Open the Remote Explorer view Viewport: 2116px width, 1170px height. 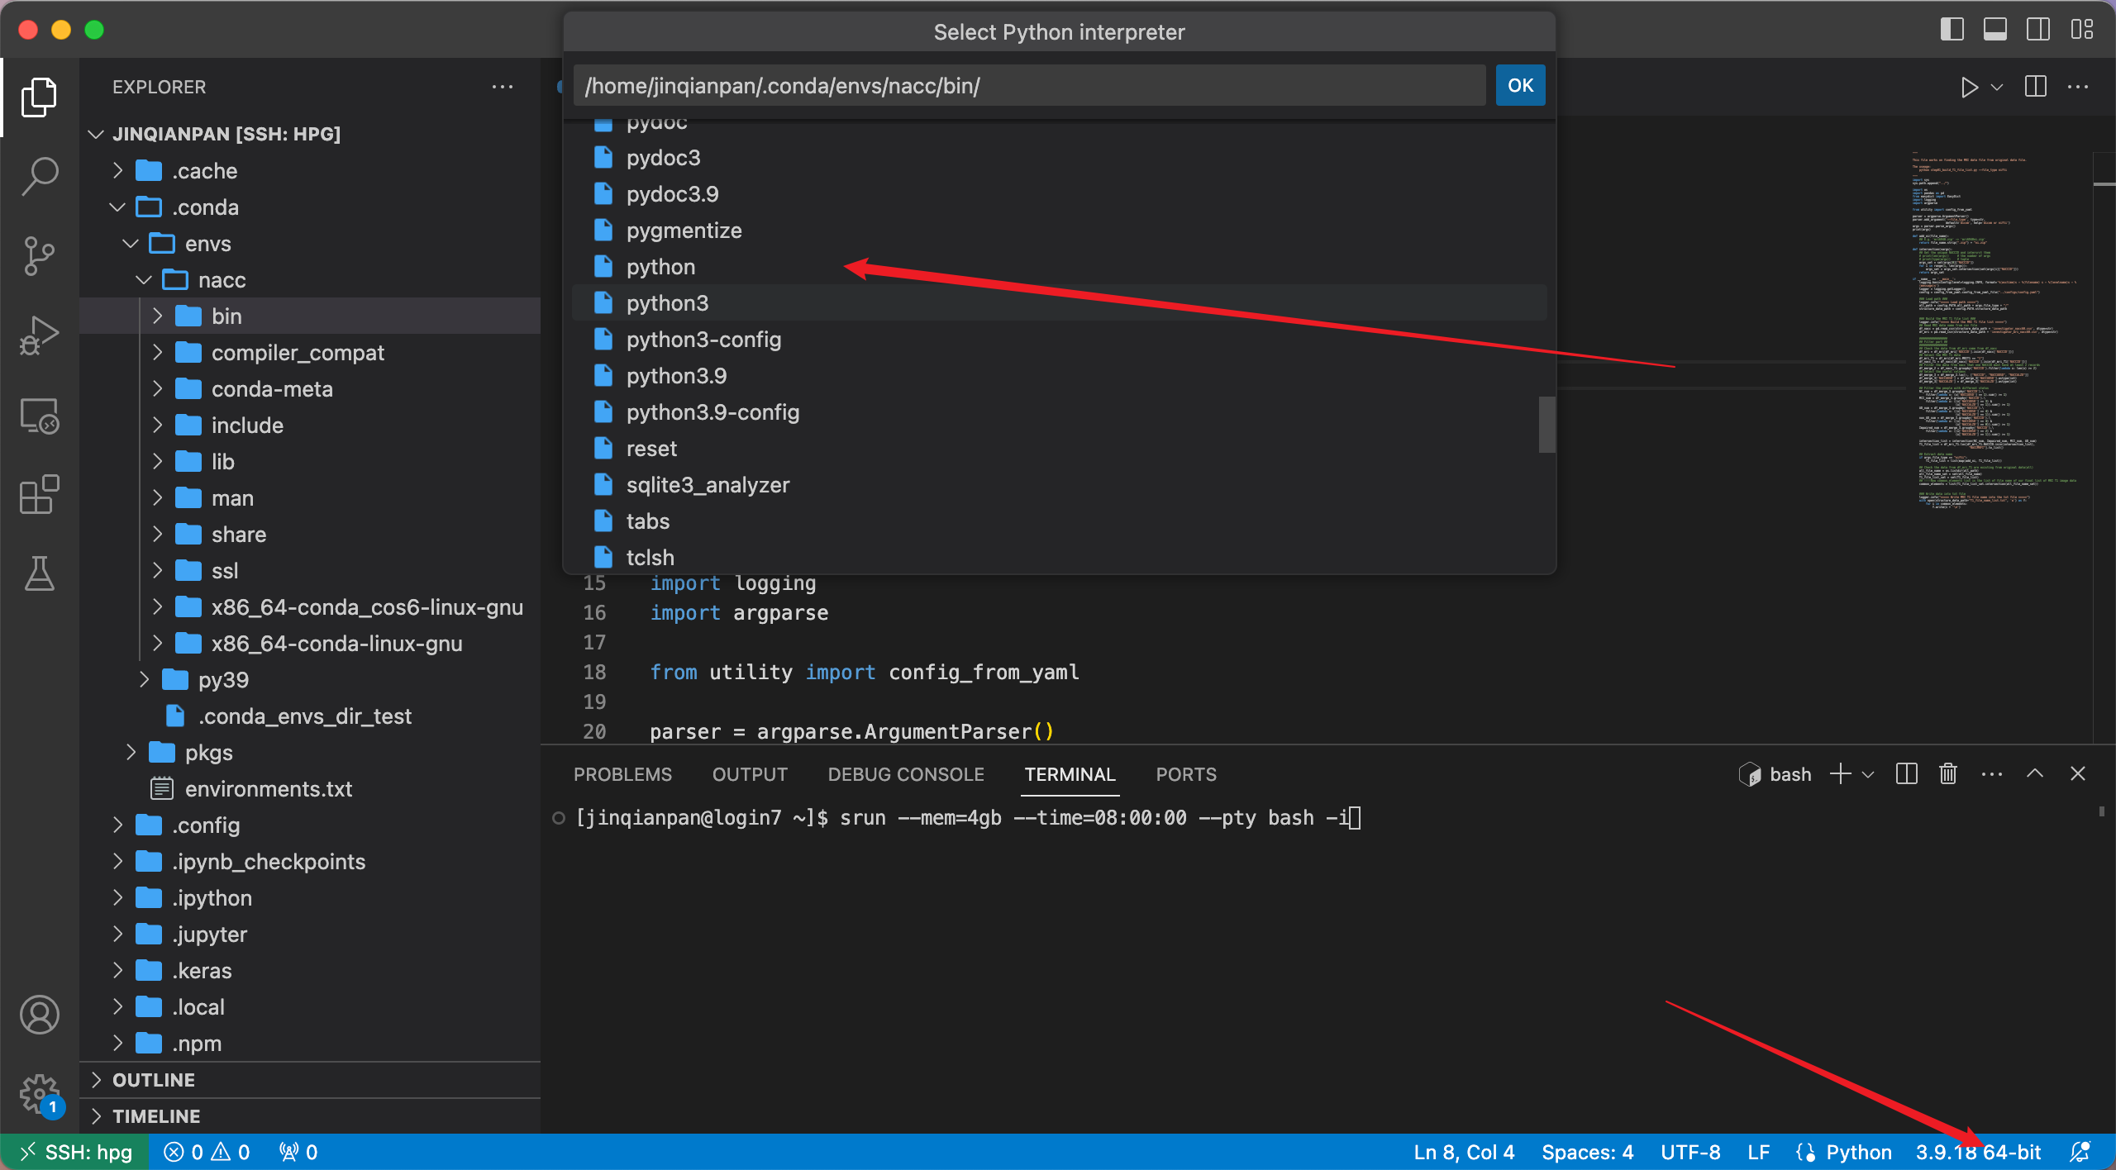pyautogui.click(x=39, y=416)
